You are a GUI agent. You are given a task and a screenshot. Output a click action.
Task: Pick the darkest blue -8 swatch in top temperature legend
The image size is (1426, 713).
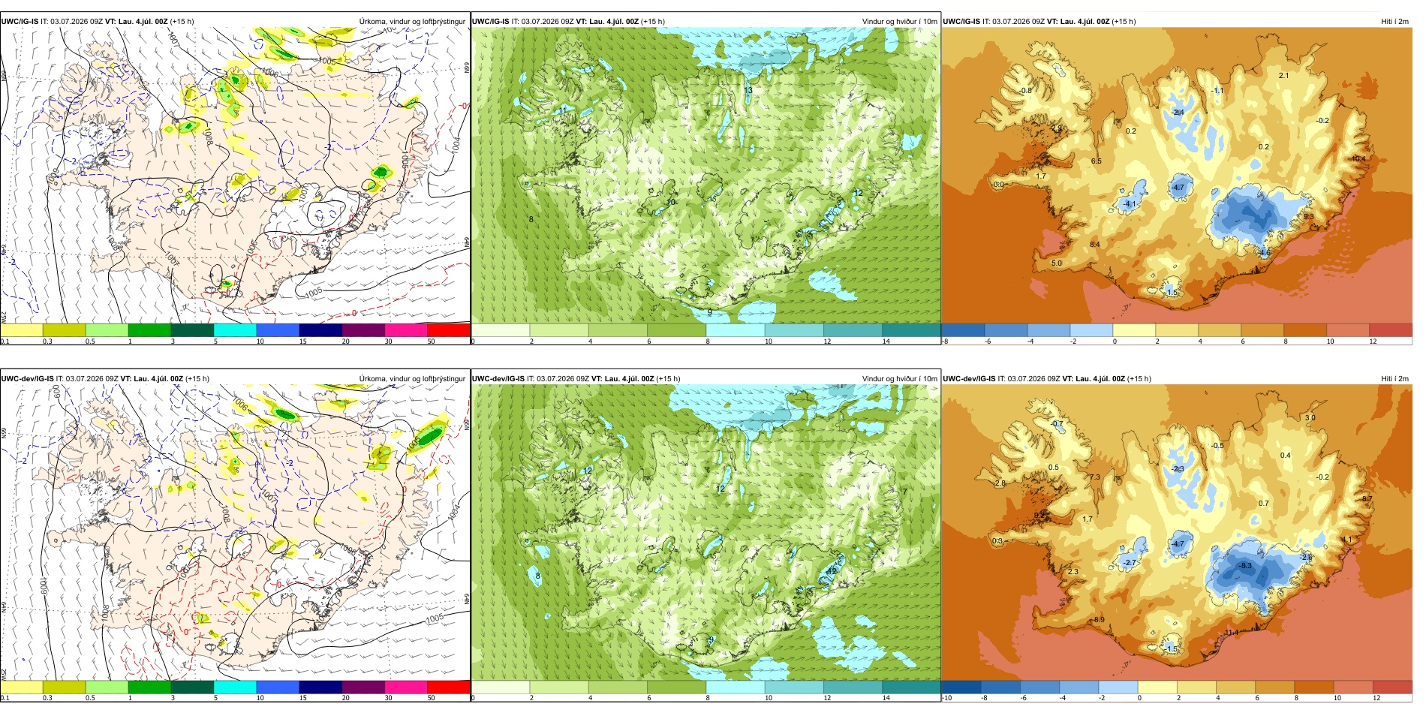[963, 329]
